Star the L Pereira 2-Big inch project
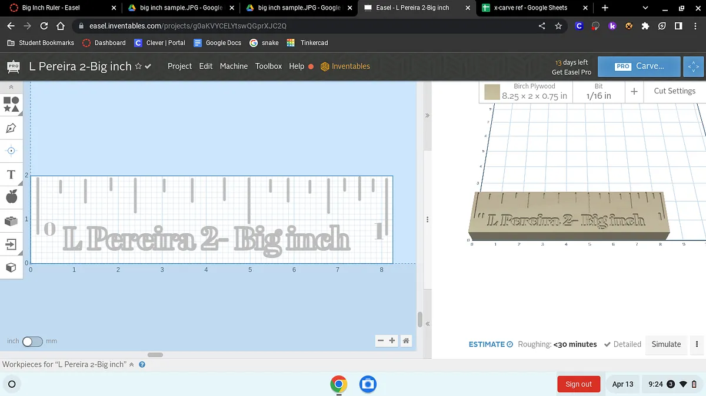Screen dimensions: 706x396 [138, 66]
